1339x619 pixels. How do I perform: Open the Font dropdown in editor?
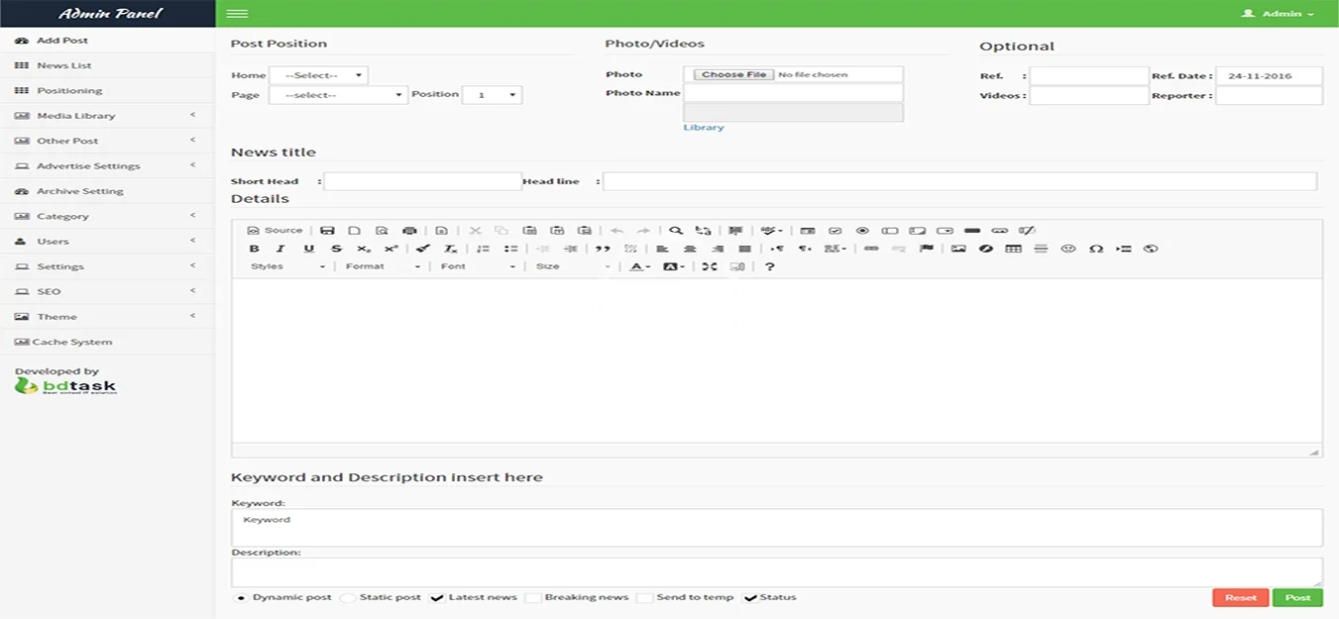click(478, 266)
